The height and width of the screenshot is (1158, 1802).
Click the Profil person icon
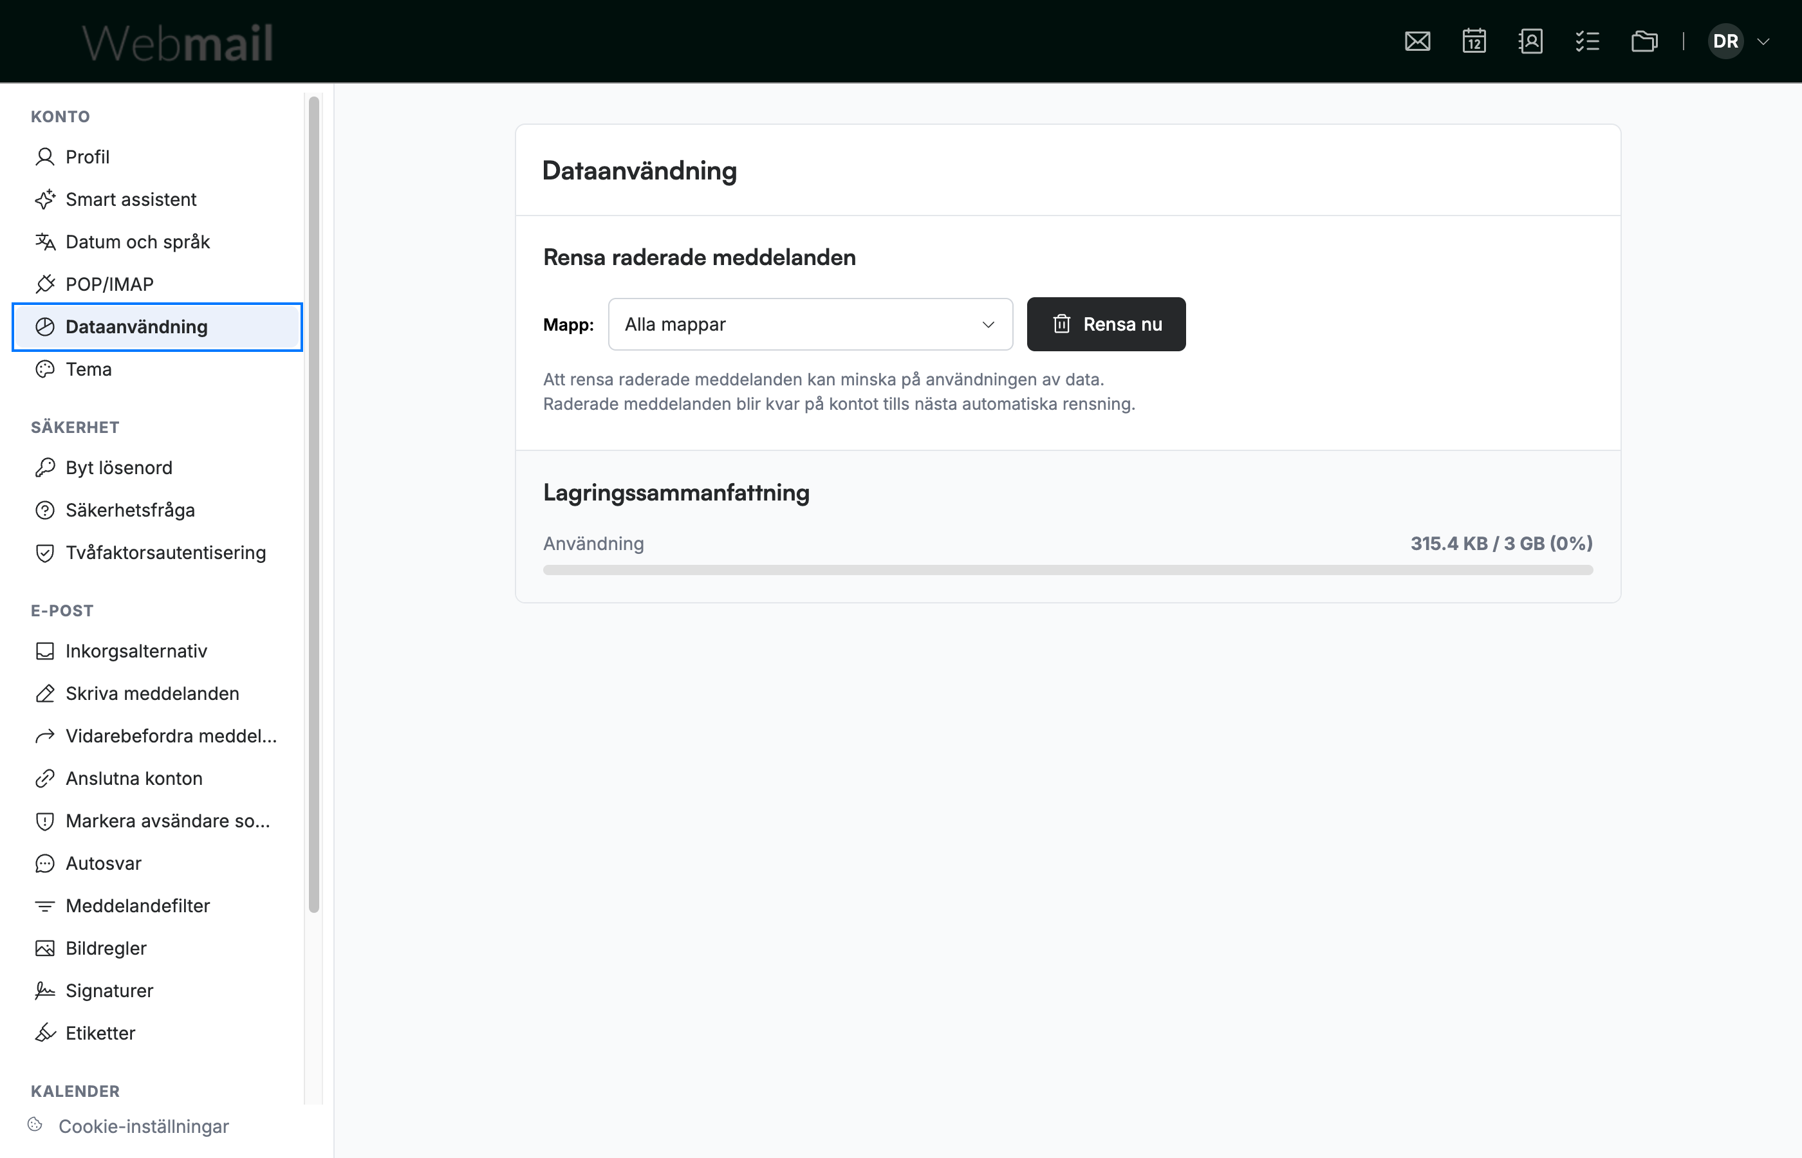[45, 156]
